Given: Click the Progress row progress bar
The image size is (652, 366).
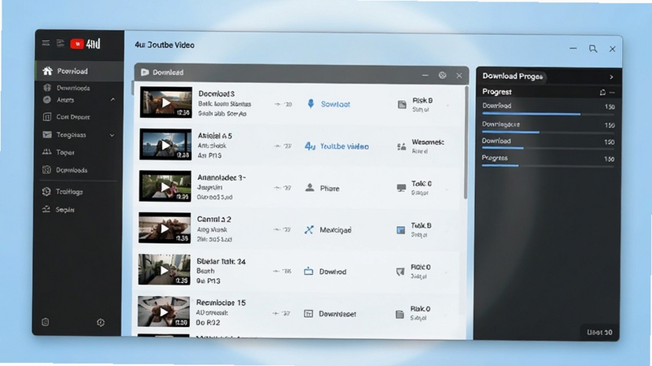Looking at the screenshot, I should (548, 166).
